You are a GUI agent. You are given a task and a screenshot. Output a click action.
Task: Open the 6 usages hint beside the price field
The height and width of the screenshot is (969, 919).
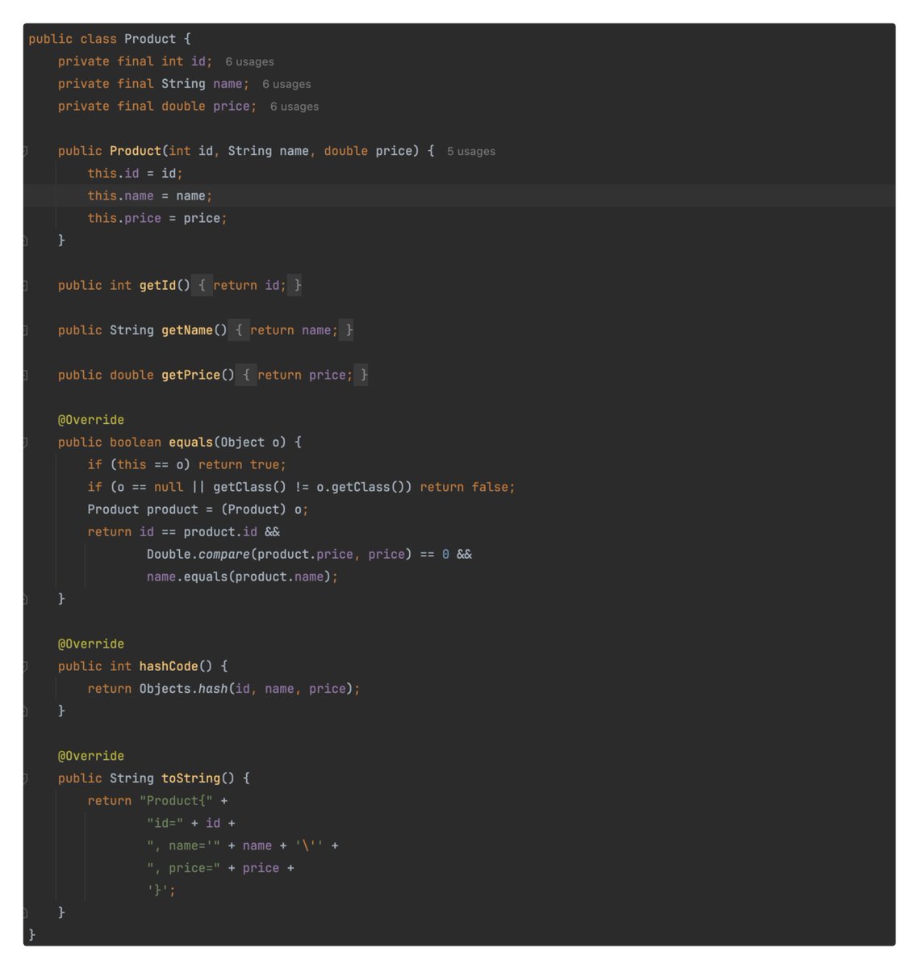click(x=294, y=107)
